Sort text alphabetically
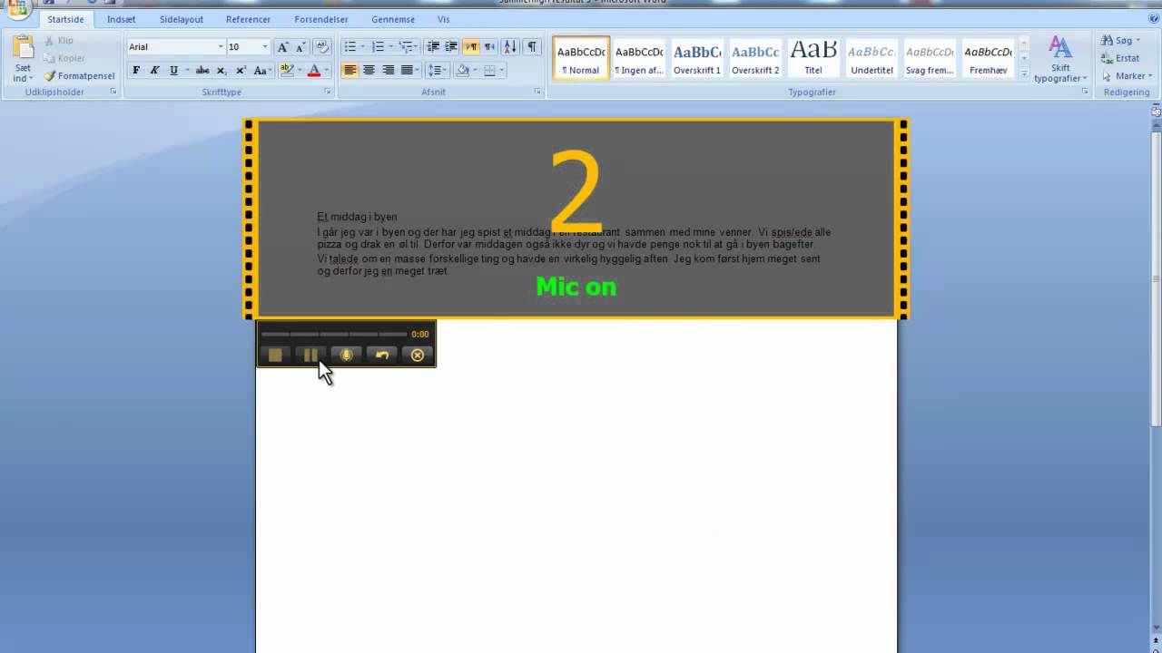The height and width of the screenshot is (653, 1162). (510, 46)
